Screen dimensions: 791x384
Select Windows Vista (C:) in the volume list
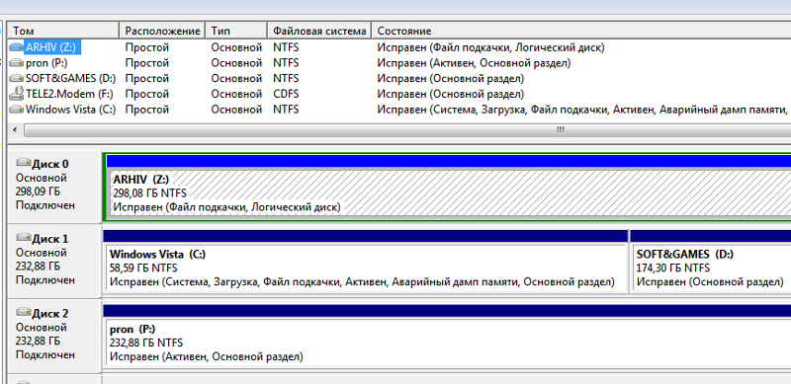[x=70, y=110]
